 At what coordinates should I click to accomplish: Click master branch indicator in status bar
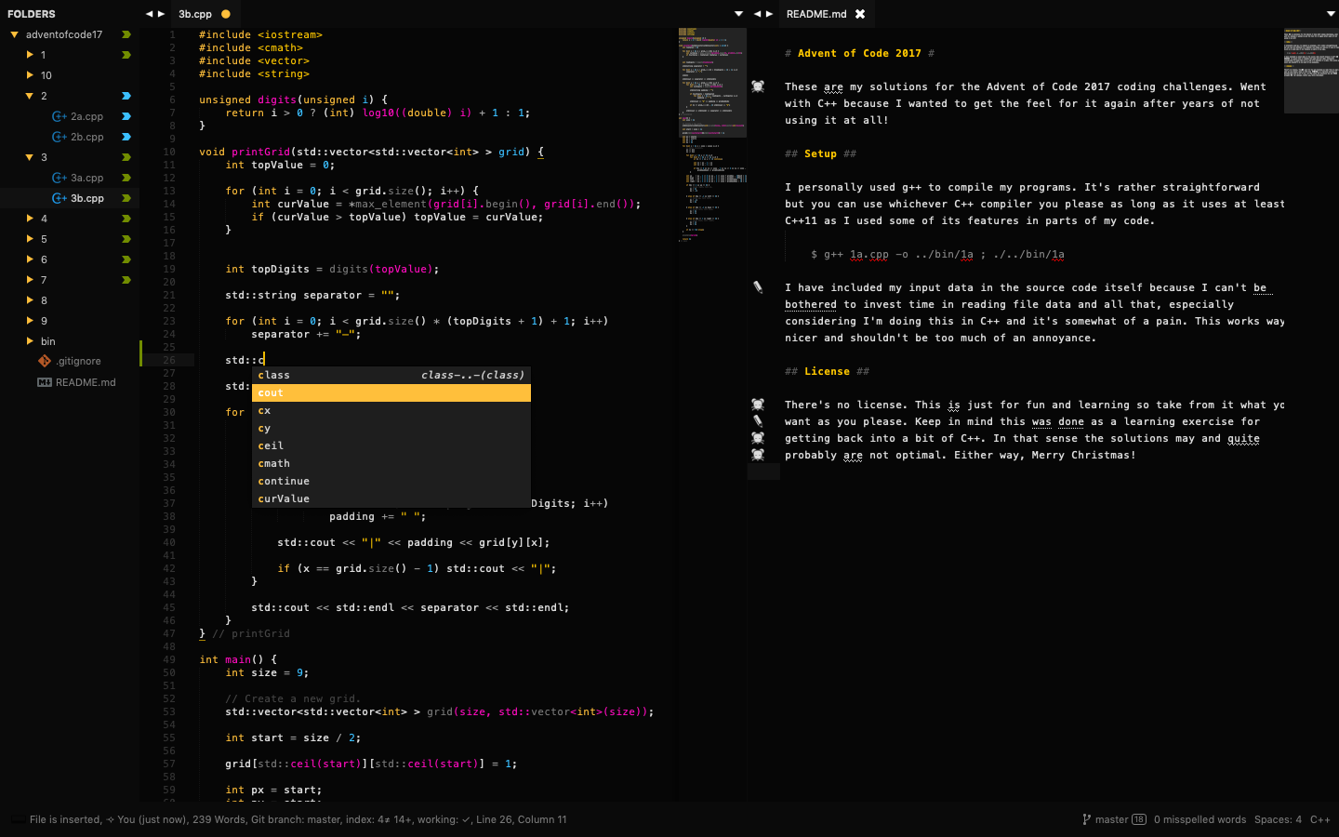point(1114,819)
